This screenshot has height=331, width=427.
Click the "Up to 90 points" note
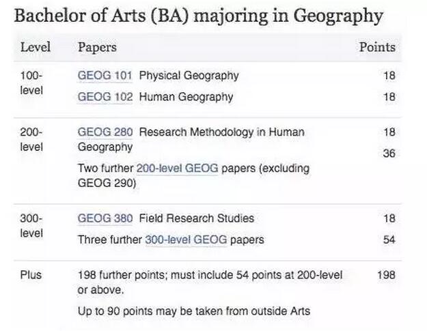coord(194,312)
